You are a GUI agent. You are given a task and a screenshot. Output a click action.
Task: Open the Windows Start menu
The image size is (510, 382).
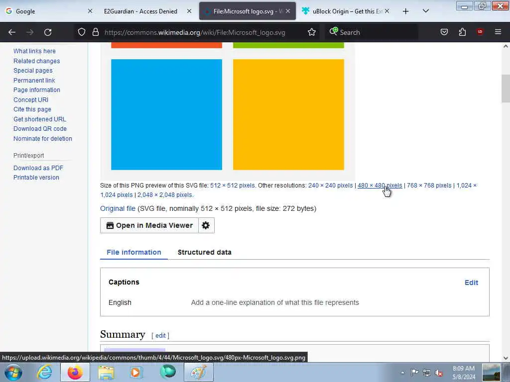13,372
